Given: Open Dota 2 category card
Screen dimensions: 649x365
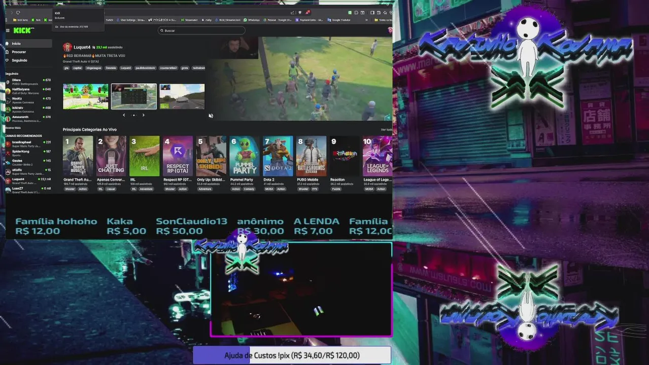Looking at the screenshot, I should point(278,156).
